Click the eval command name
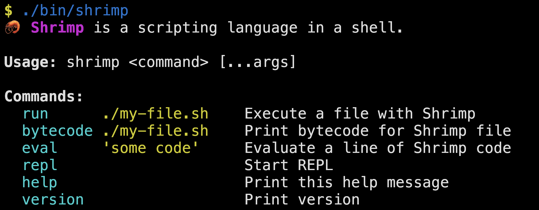The image size is (539, 210). (x=40, y=148)
